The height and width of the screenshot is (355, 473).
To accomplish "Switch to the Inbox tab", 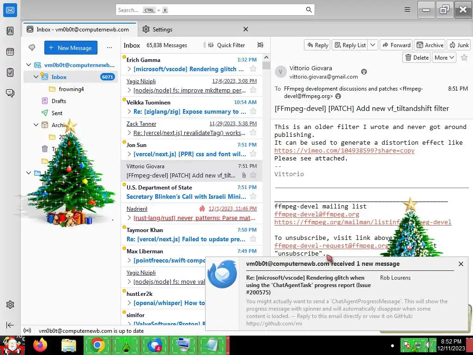I will (x=80, y=29).
